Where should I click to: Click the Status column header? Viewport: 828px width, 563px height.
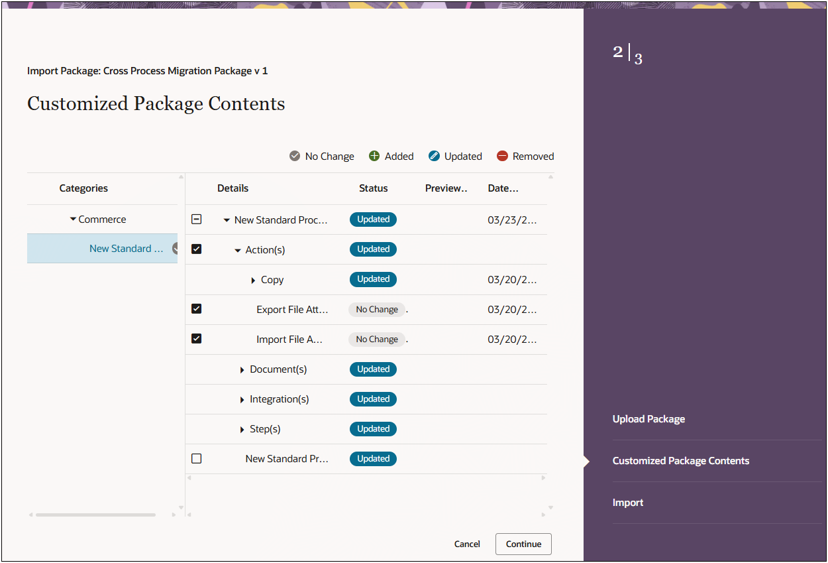[x=374, y=188]
